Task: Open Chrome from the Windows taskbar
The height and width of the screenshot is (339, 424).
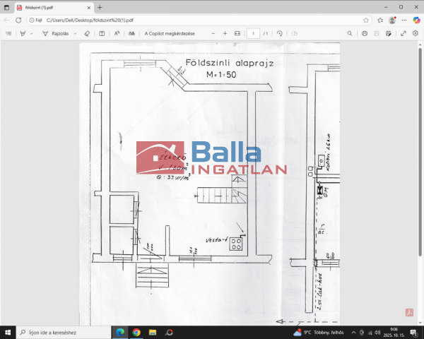Action: [136, 332]
